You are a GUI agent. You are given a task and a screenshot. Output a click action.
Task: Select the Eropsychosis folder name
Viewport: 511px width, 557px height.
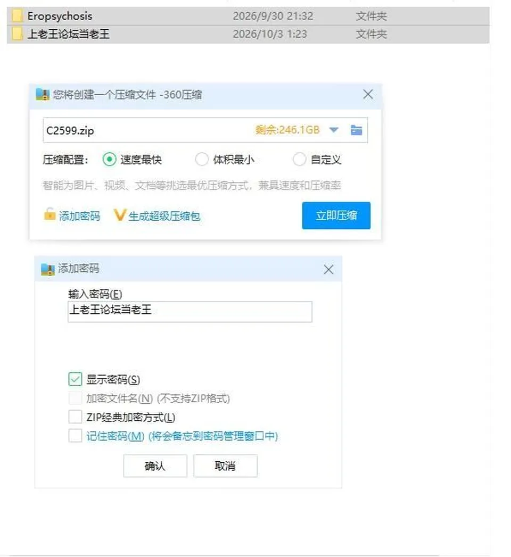click(x=60, y=16)
